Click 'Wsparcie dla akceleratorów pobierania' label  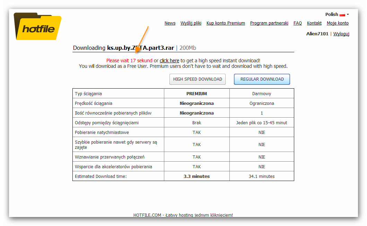113,166
